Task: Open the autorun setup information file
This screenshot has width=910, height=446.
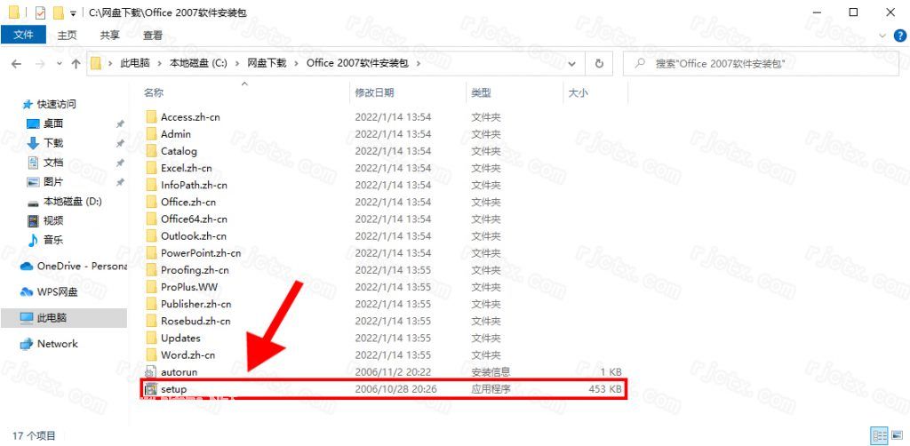Action: pos(179,371)
